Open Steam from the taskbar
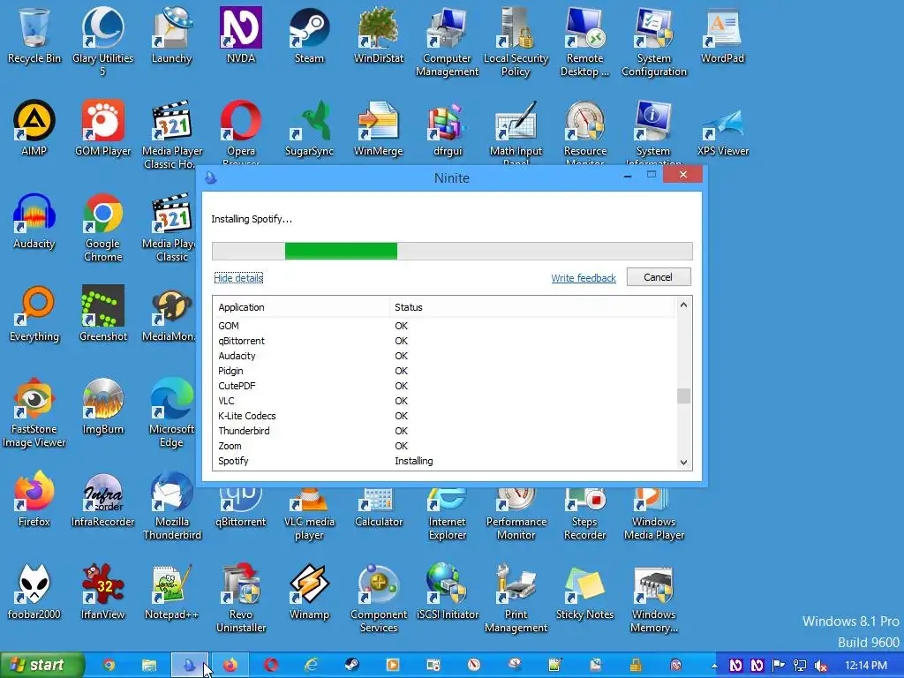This screenshot has width=904, height=678. pos(351,666)
